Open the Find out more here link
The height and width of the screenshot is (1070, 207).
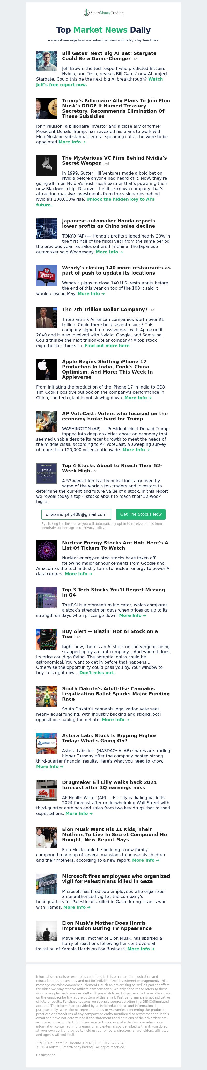pyautogui.click(x=107, y=346)
